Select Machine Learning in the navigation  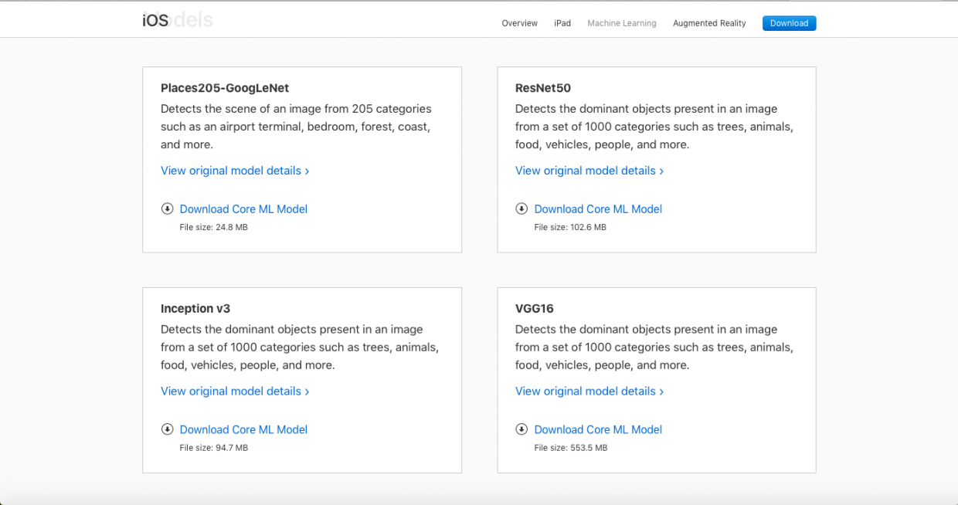pyautogui.click(x=621, y=23)
